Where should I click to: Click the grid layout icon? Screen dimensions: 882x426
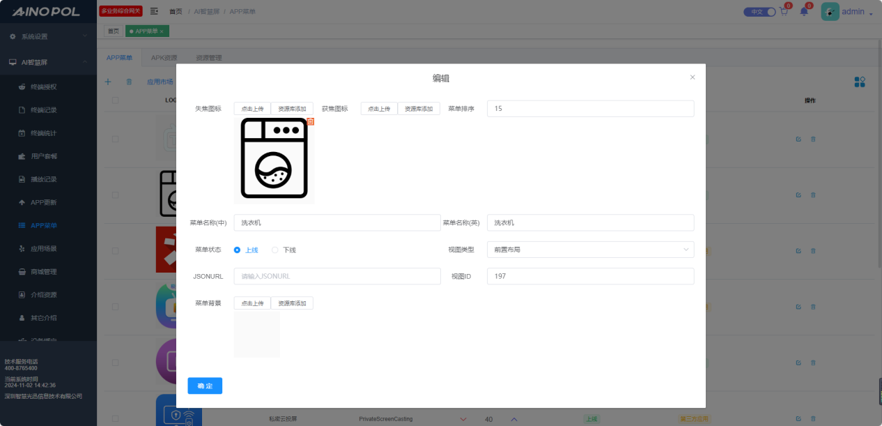tap(860, 82)
